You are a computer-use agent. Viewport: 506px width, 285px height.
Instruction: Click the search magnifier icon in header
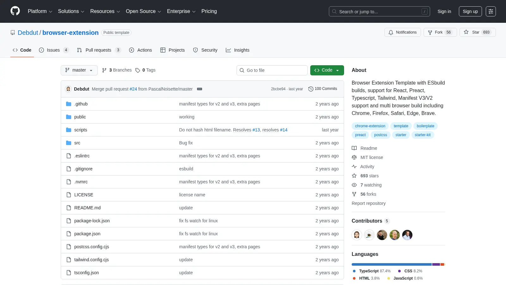(x=334, y=11)
